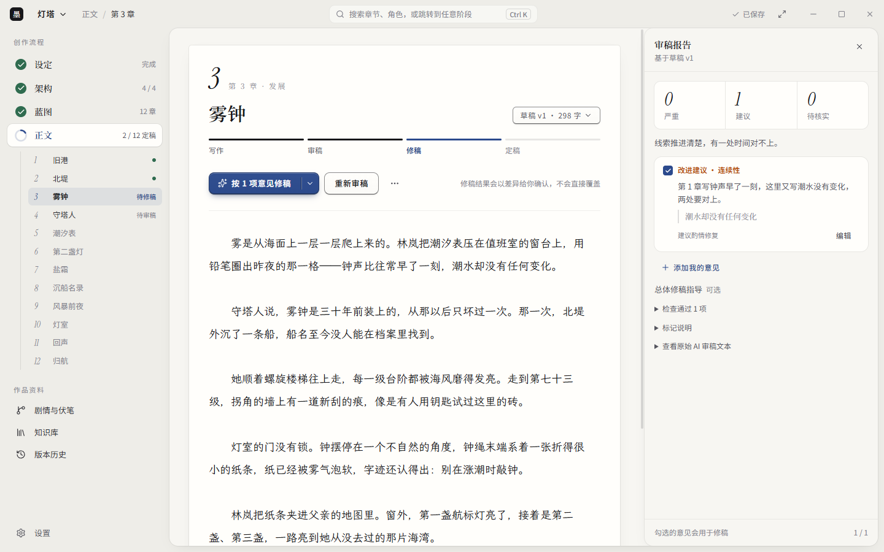
Task: Switch to the 写作 step
Action: (x=256, y=147)
